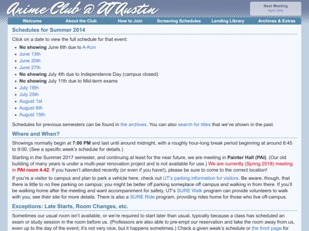Click the Exceptions: Late Starts heading

pos(70,206)
